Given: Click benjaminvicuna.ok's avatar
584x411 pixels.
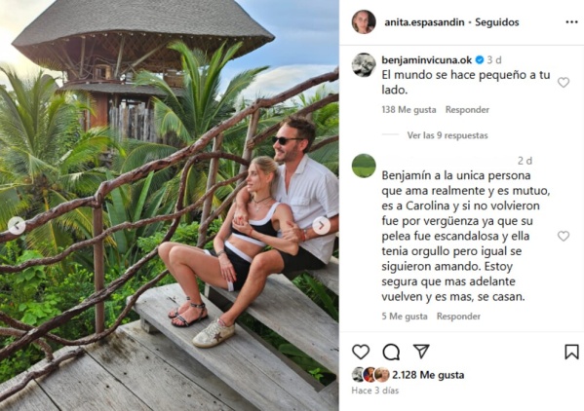Looking at the screenshot, I should 364,65.
